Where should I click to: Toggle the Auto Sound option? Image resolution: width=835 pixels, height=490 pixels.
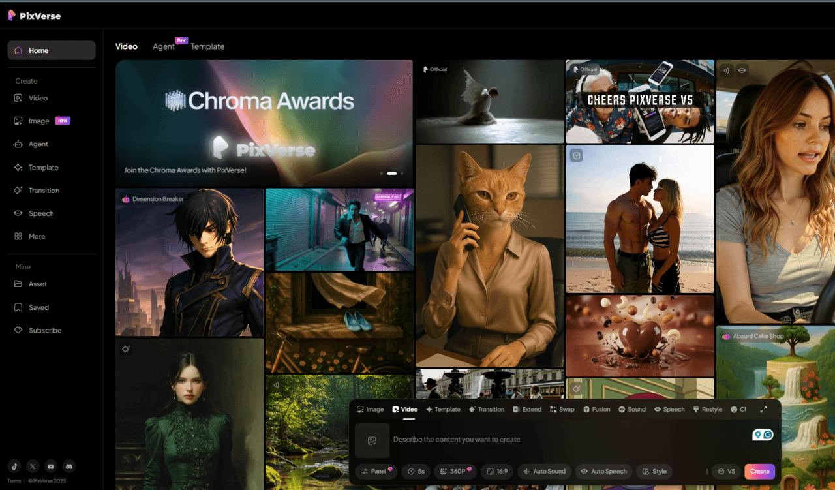click(544, 471)
